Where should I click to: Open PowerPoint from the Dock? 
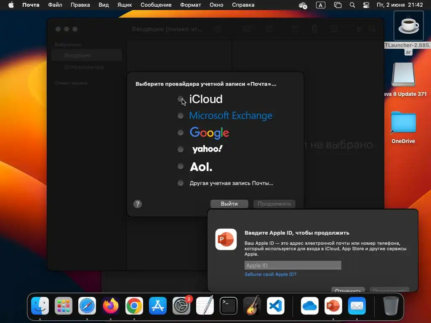pyautogui.click(x=333, y=306)
